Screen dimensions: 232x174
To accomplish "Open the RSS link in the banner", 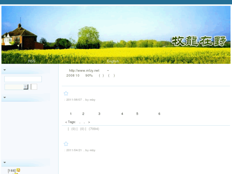I will pyautogui.click(x=32, y=61).
